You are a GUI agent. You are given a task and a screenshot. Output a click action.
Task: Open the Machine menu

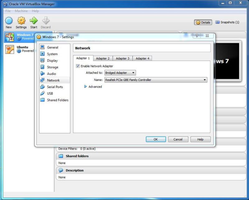(21, 11)
